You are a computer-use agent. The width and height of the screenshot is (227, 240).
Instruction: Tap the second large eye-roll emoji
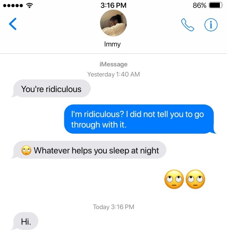point(195,179)
